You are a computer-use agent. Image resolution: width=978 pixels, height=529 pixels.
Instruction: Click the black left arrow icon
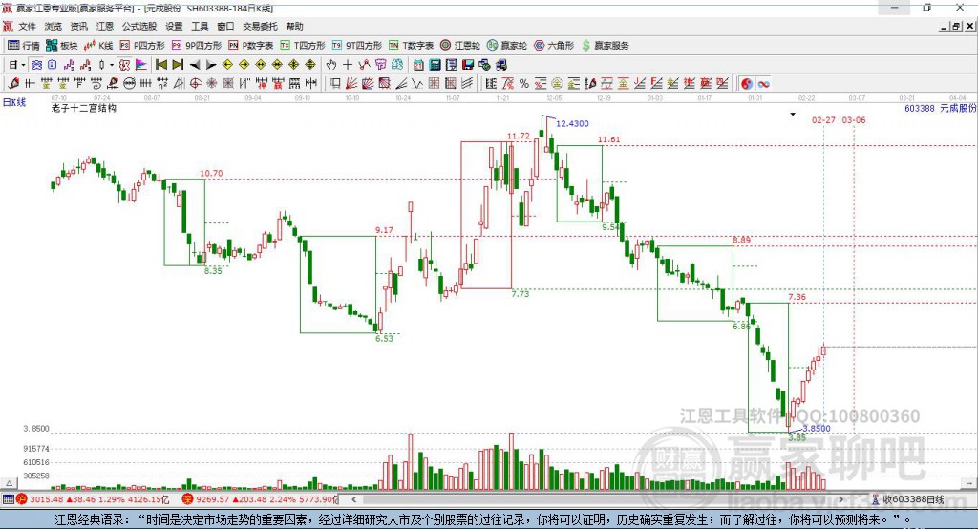(x=195, y=65)
